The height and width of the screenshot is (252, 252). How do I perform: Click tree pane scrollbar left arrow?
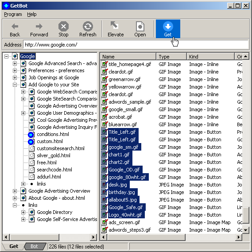point(6,237)
